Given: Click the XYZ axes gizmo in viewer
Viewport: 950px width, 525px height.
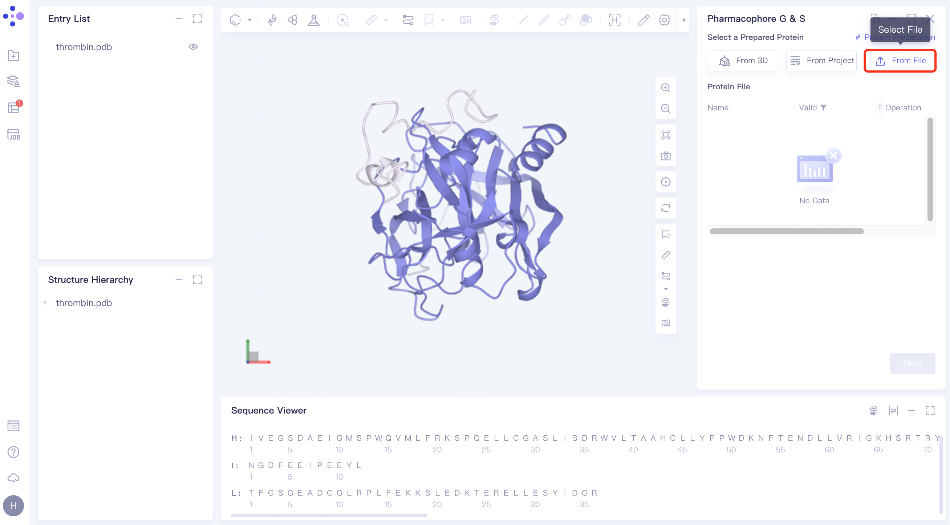Looking at the screenshot, I should 258,352.
